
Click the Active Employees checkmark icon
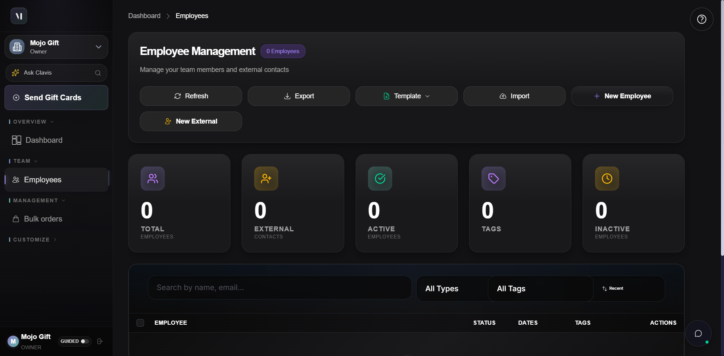pos(380,179)
